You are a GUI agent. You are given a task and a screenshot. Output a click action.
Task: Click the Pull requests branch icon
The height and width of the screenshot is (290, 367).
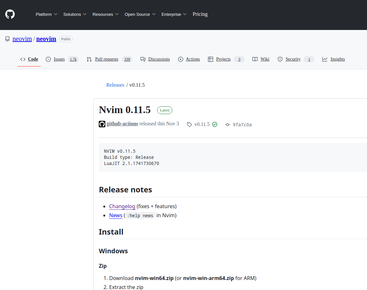[89, 59]
